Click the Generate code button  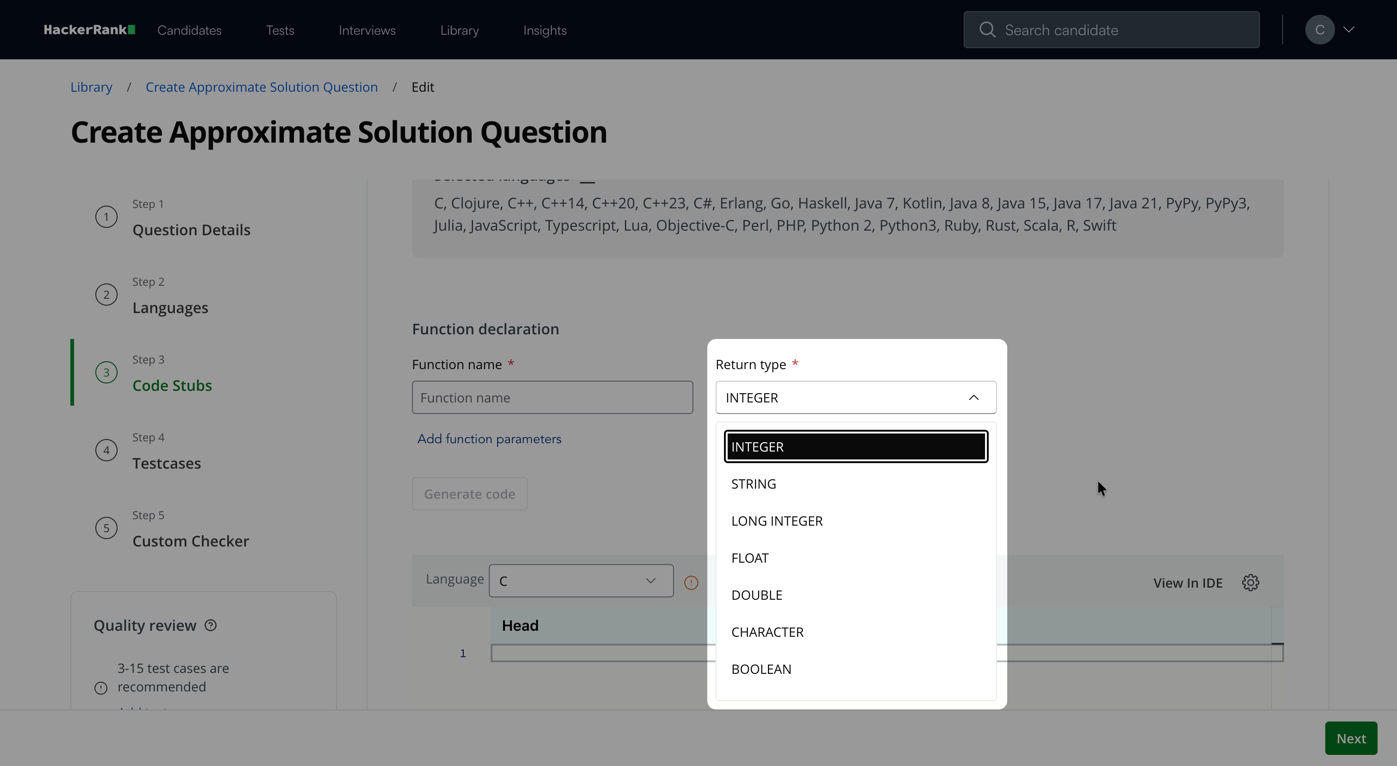(470, 494)
